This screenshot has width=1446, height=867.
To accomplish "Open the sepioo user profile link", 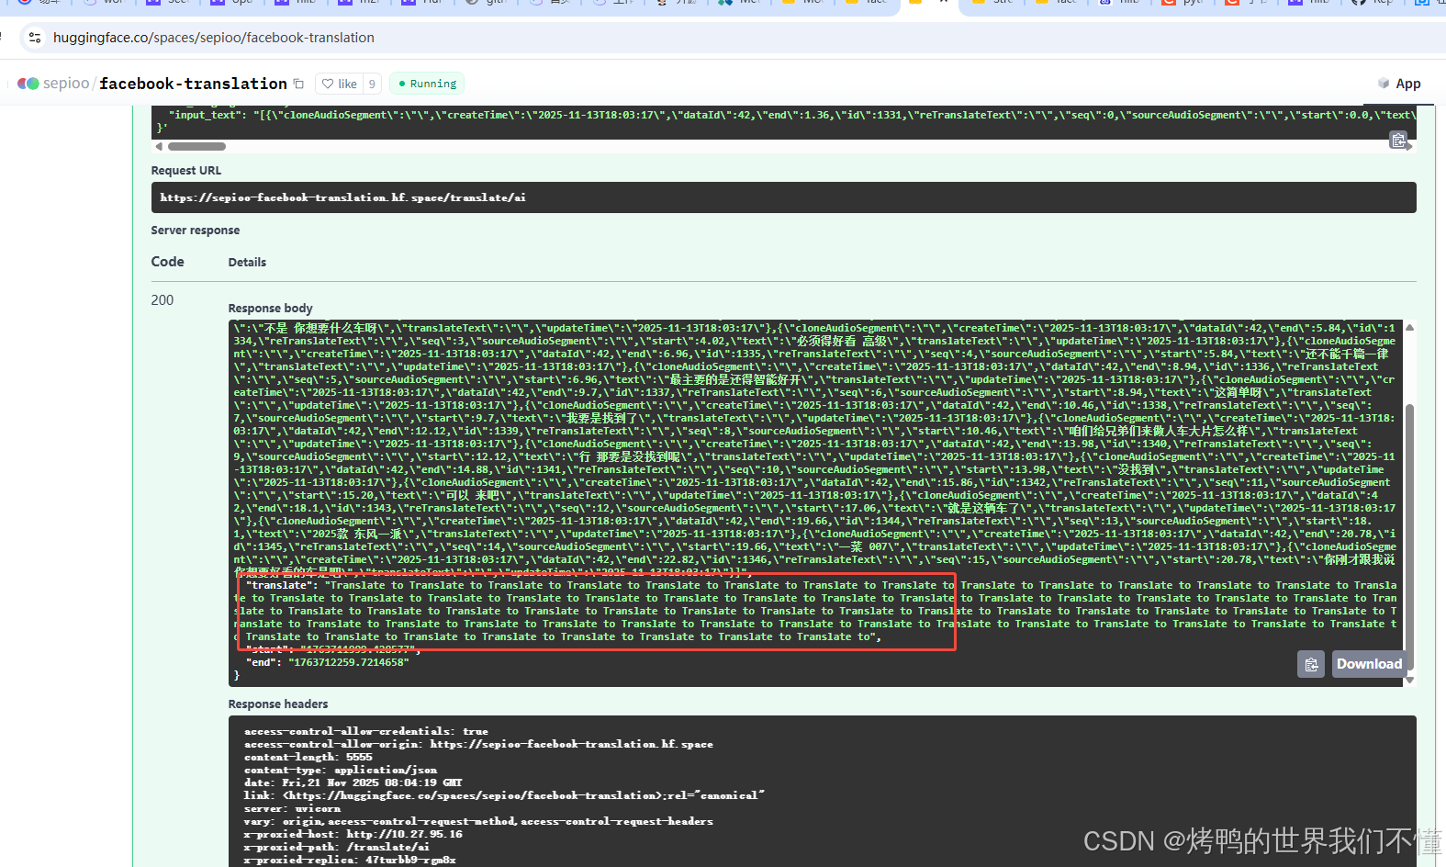I will pyautogui.click(x=66, y=84).
